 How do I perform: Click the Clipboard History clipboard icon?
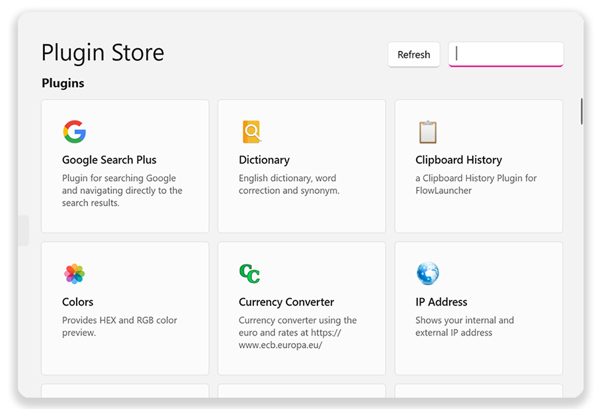[x=428, y=132]
